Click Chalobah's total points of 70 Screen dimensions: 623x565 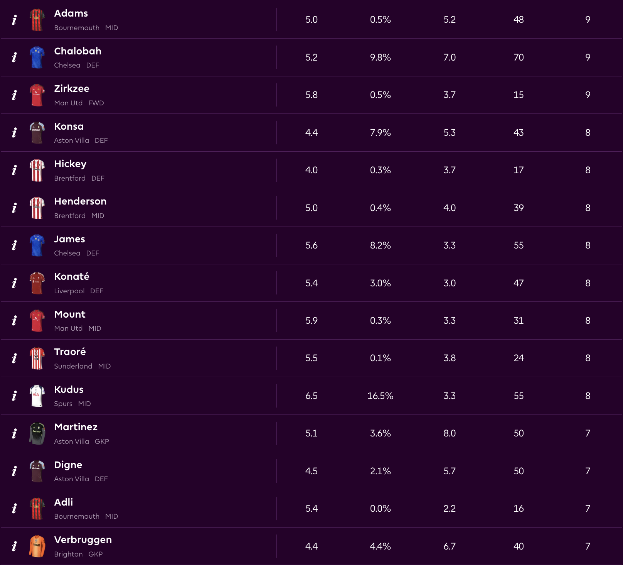[519, 58]
